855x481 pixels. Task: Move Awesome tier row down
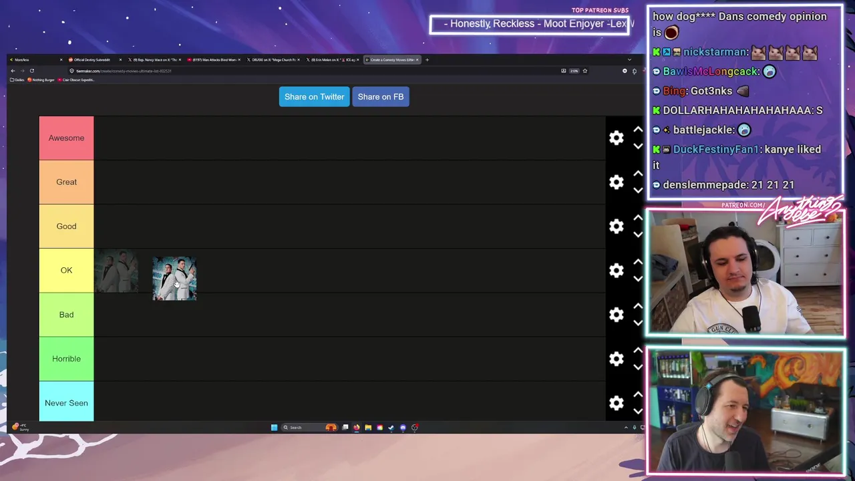coord(638,146)
